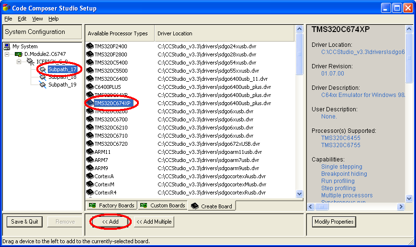Click the ICEPICK_C_0 router icon
416x247 pixels.
tap(31, 62)
